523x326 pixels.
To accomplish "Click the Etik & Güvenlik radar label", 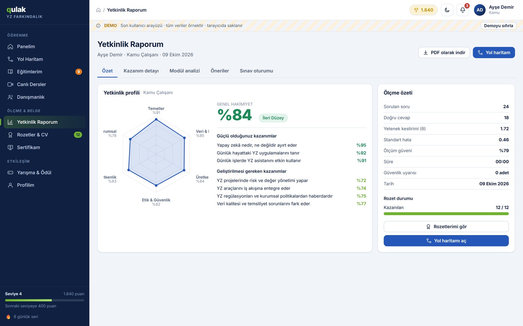I will click(x=156, y=200).
